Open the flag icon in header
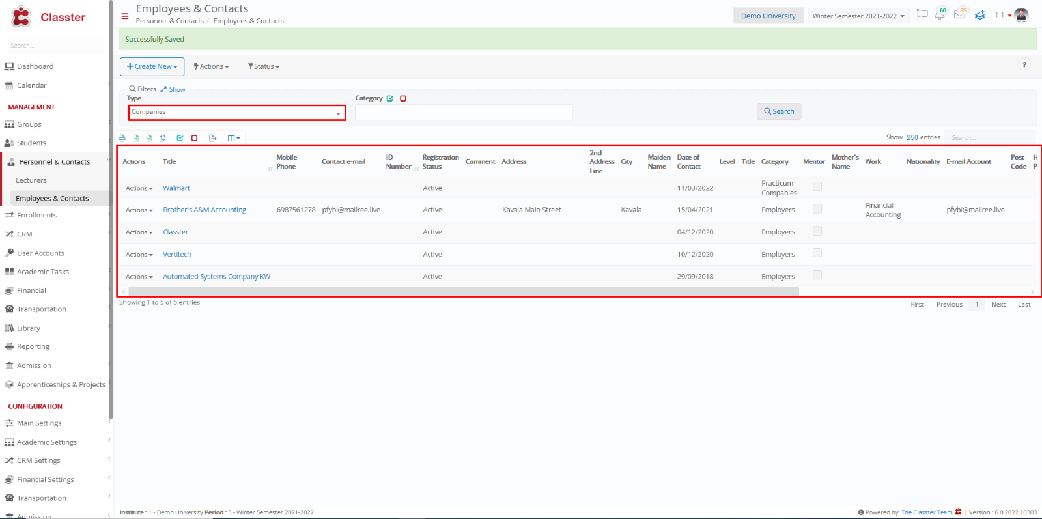The height and width of the screenshot is (519, 1042). (922, 14)
